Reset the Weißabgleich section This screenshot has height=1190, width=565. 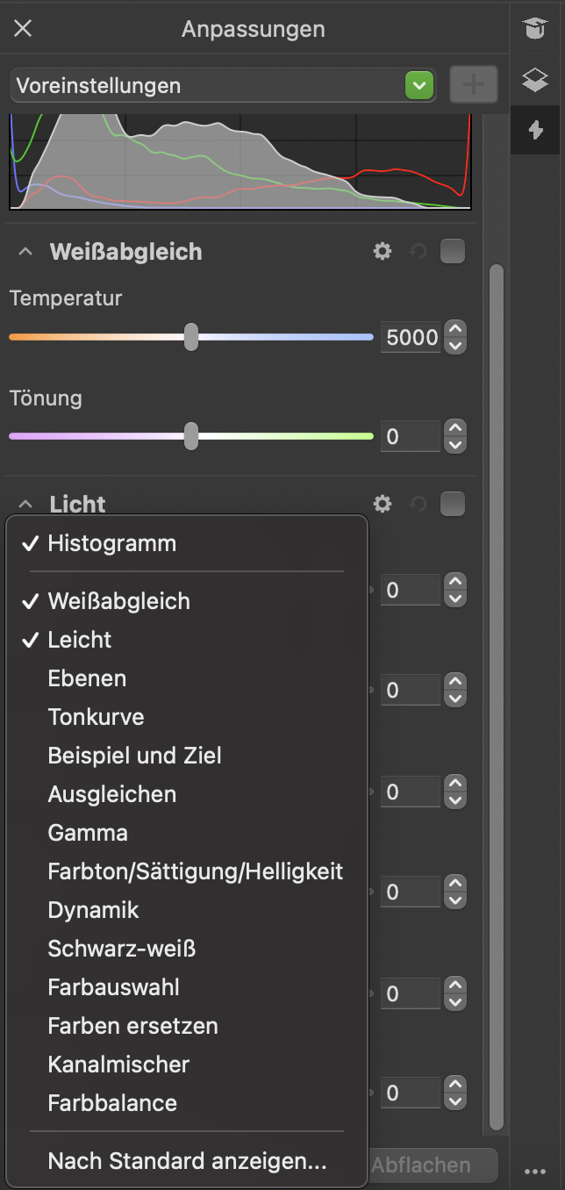point(418,253)
